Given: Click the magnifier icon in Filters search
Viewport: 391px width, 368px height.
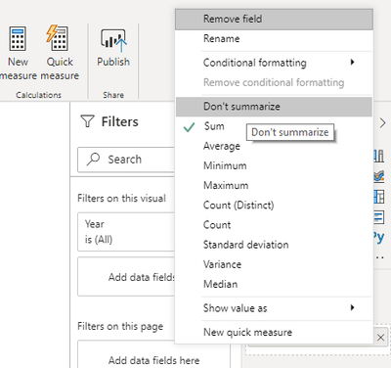Looking at the screenshot, I should tap(93, 160).
